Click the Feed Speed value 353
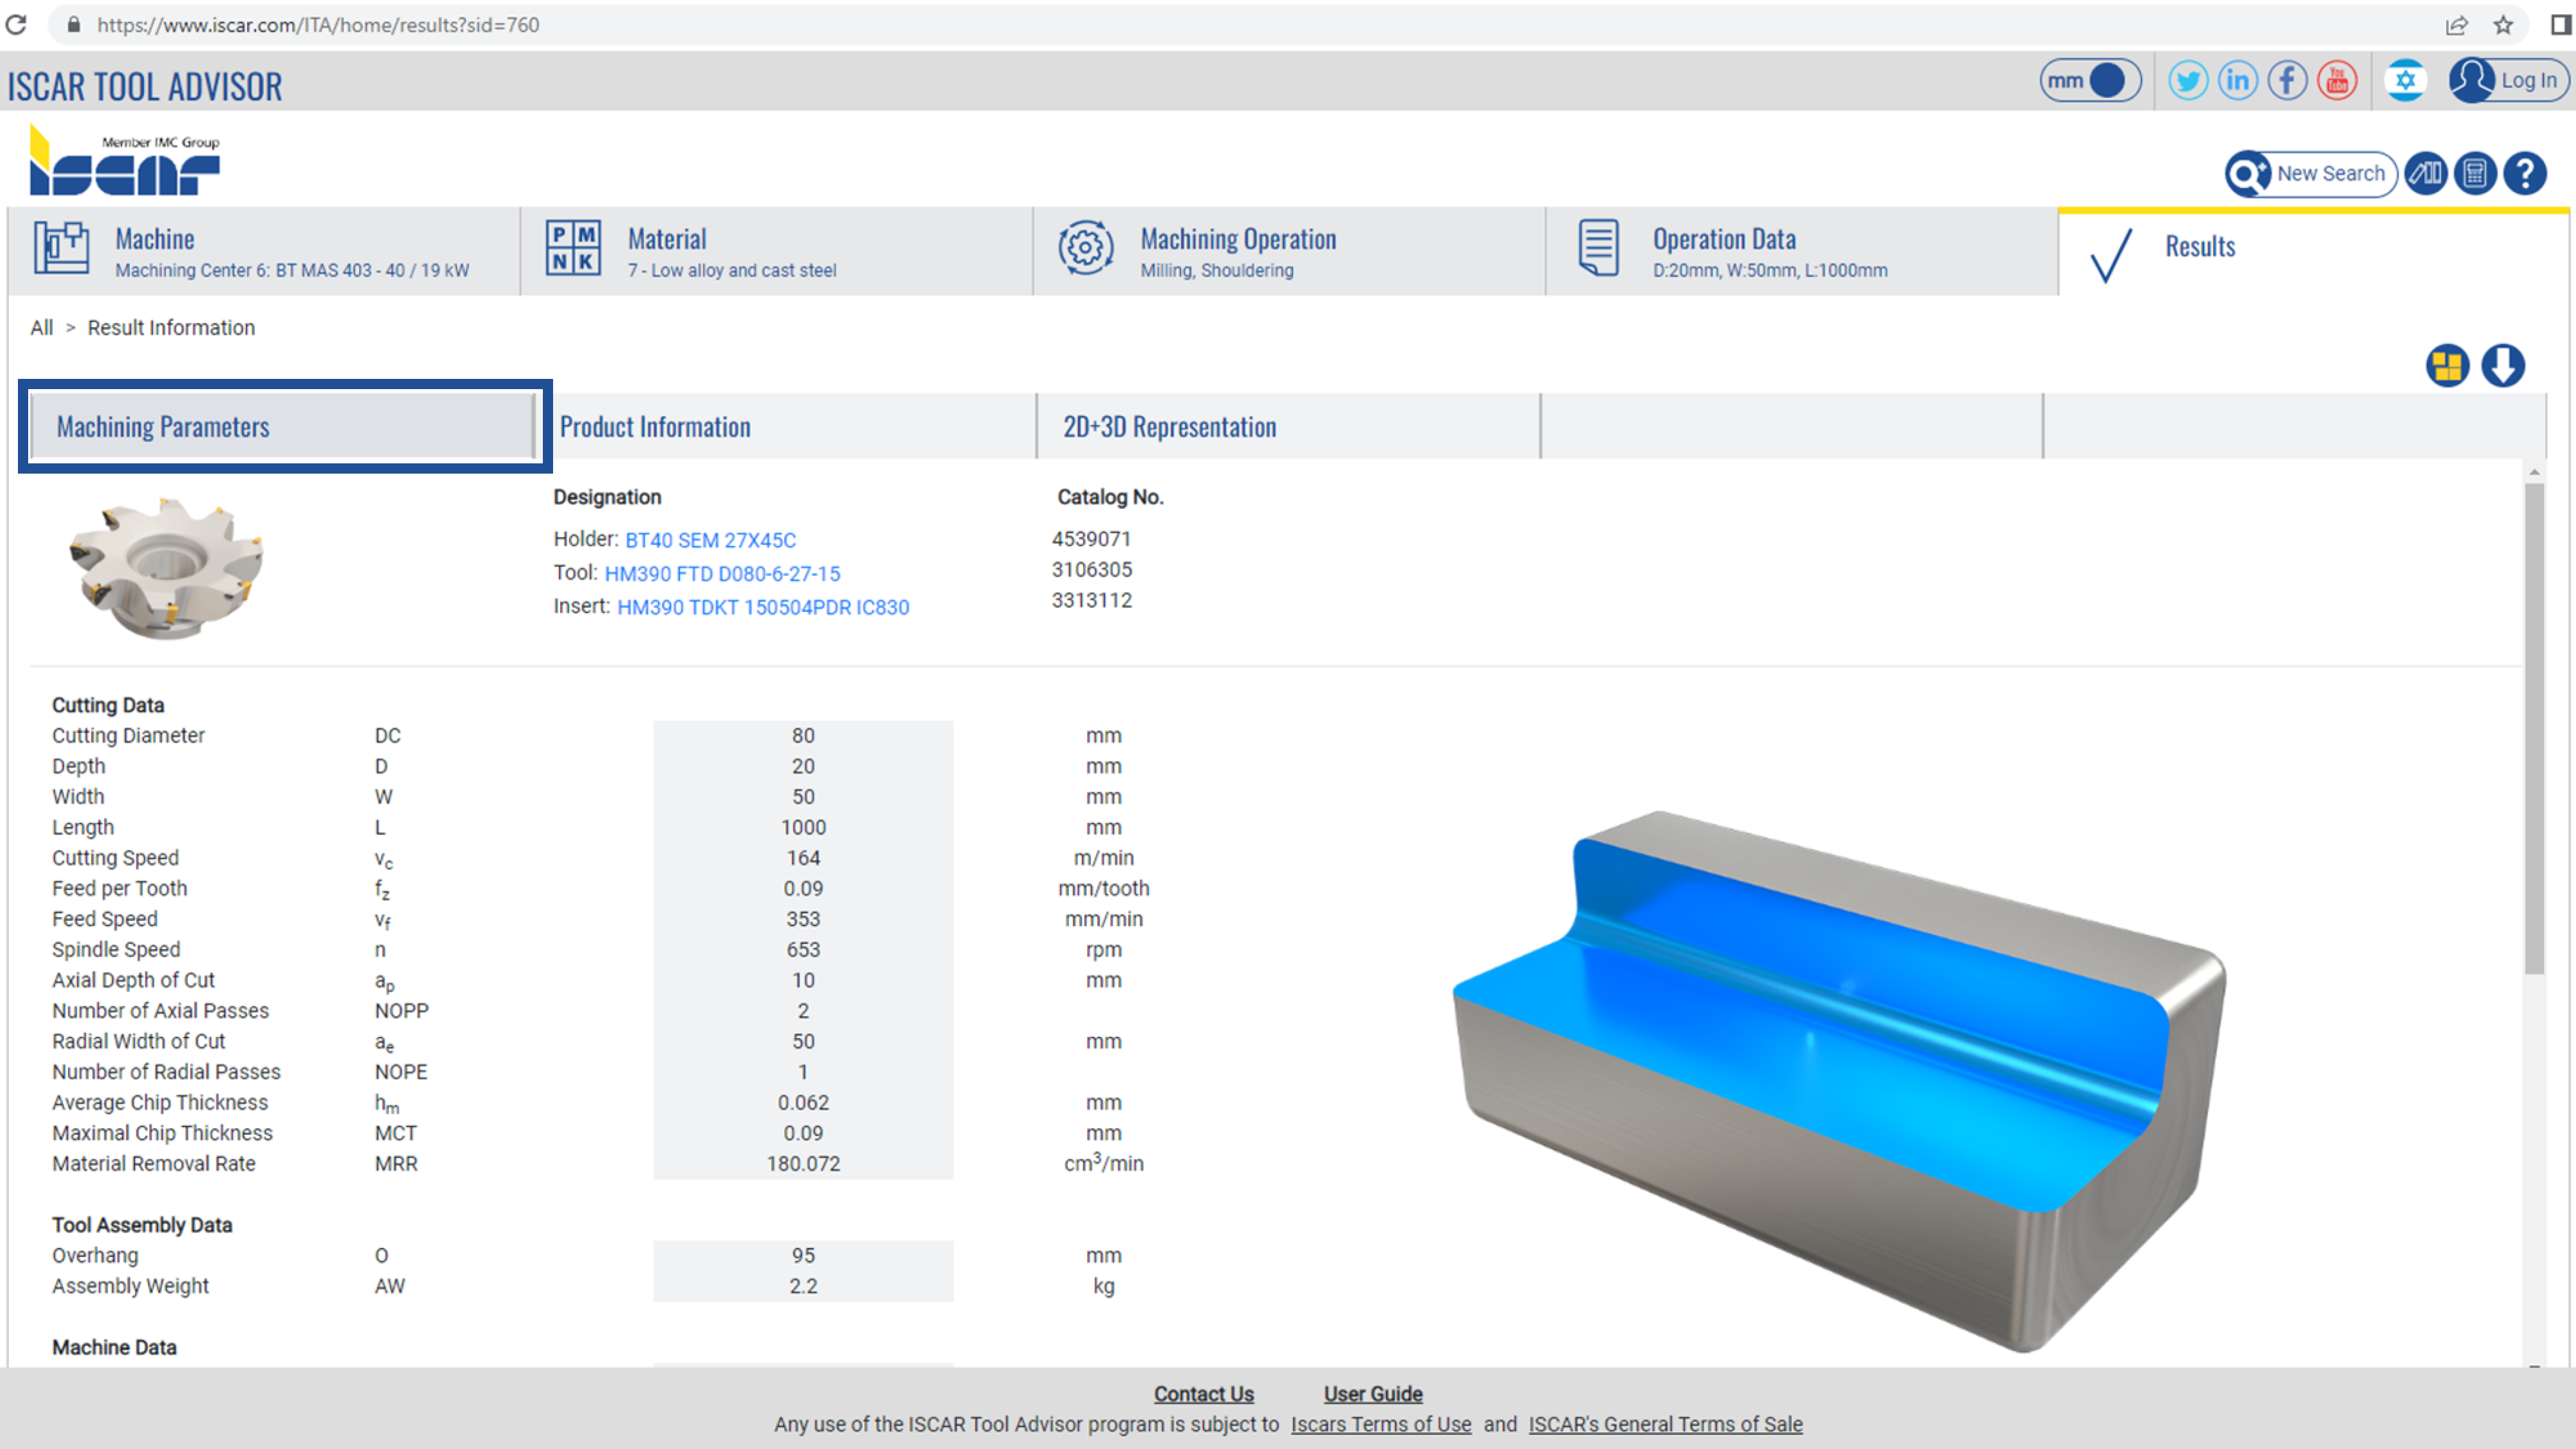Image resolution: width=2576 pixels, height=1449 pixels. click(x=803, y=919)
